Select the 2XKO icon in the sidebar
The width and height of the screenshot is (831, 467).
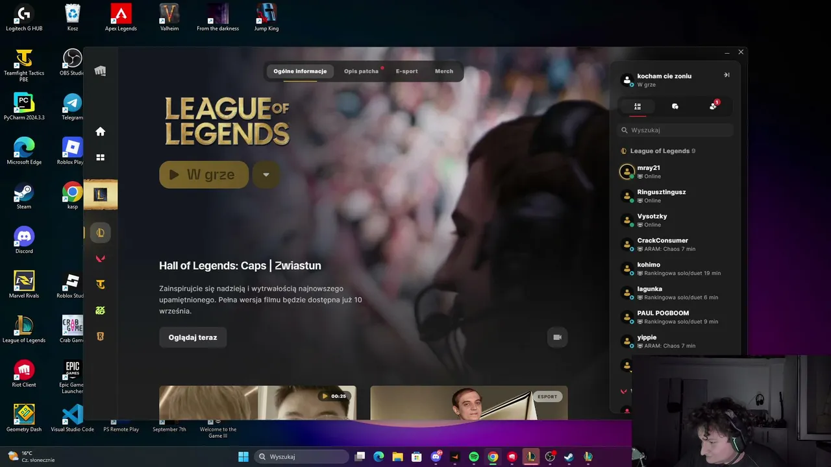point(100,311)
